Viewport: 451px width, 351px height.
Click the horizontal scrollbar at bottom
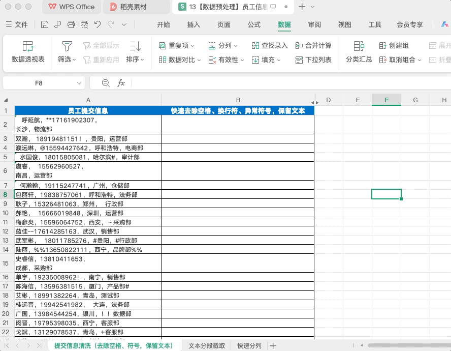point(409,345)
